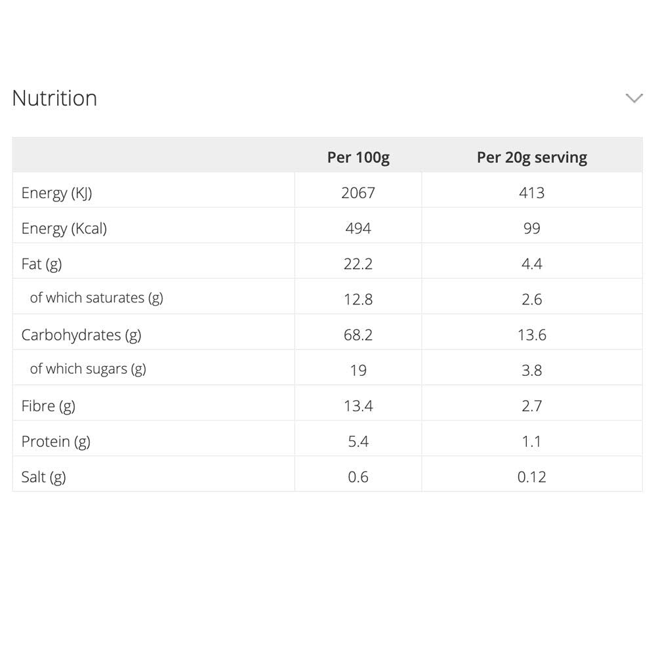Click the 'of which sugars (g)' label
Viewport: 656px width, 656px height.
88,369
